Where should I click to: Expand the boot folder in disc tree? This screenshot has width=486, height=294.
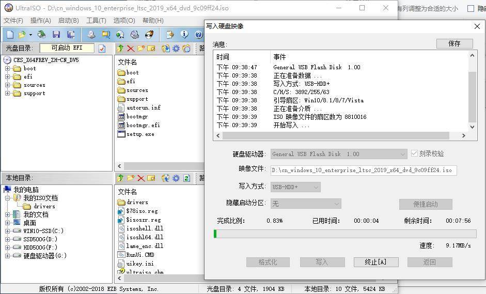coord(7,68)
